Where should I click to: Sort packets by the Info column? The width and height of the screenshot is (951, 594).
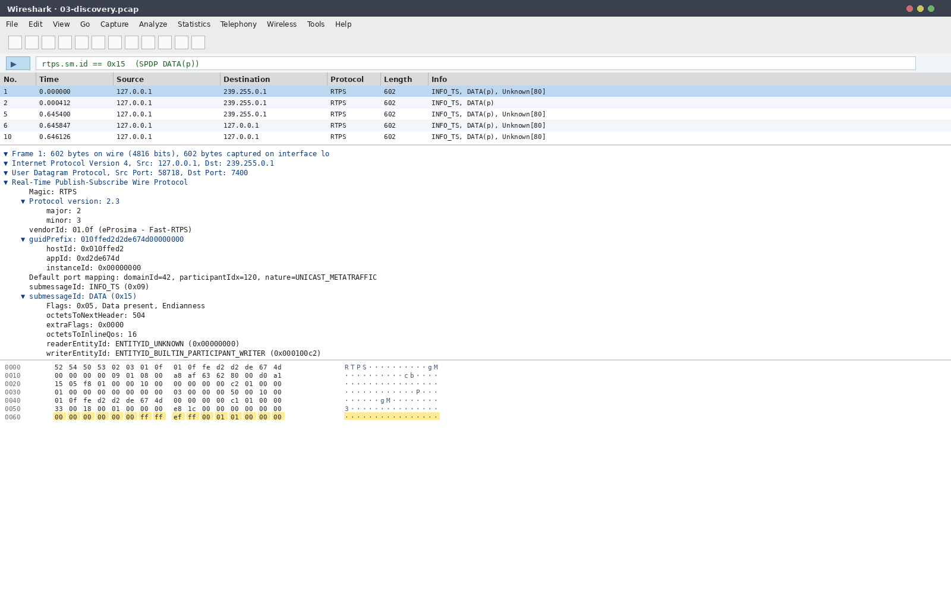click(x=689, y=80)
